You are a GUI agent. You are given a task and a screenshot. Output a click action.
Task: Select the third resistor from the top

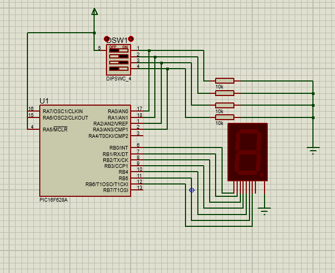tap(225, 105)
